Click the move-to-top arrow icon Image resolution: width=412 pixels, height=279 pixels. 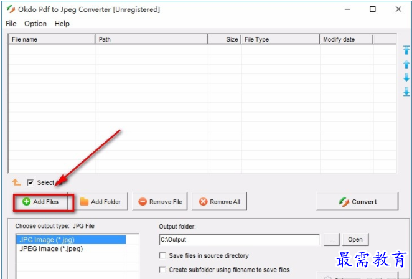pyautogui.click(x=406, y=50)
